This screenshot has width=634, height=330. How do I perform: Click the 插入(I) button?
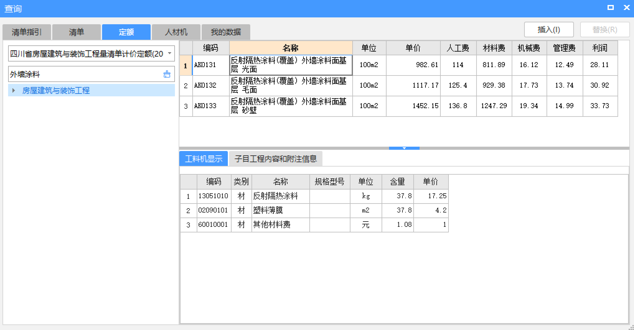tap(549, 30)
